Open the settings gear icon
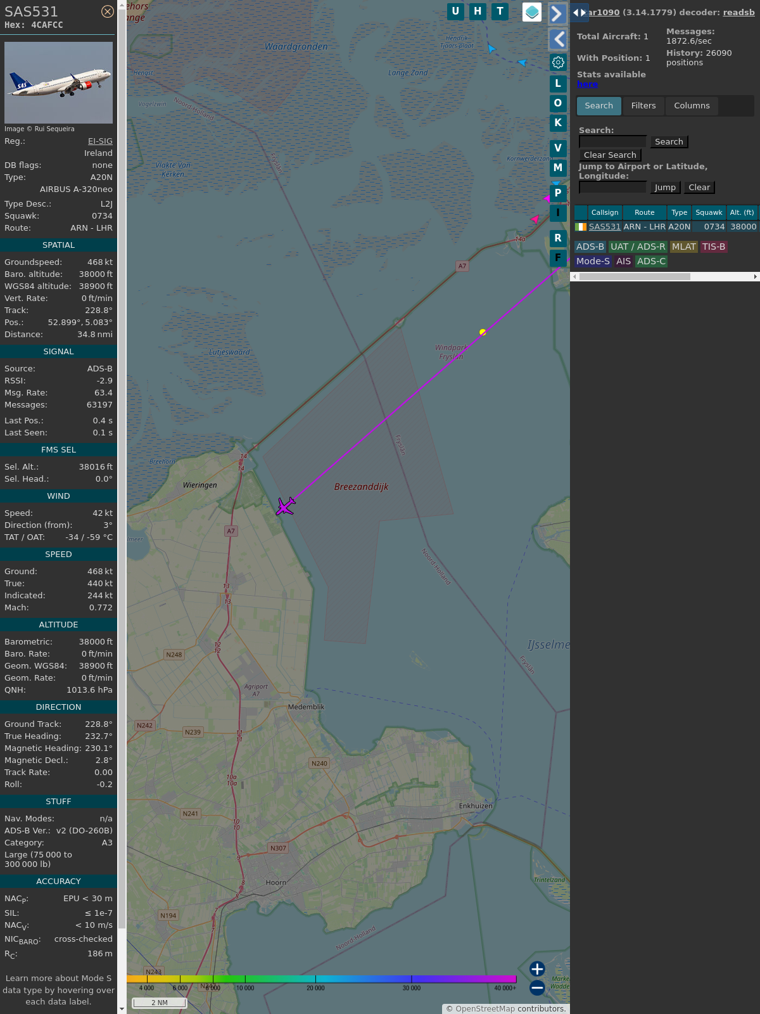This screenshot has width=760, height=1014. click(x=558, y=62)
